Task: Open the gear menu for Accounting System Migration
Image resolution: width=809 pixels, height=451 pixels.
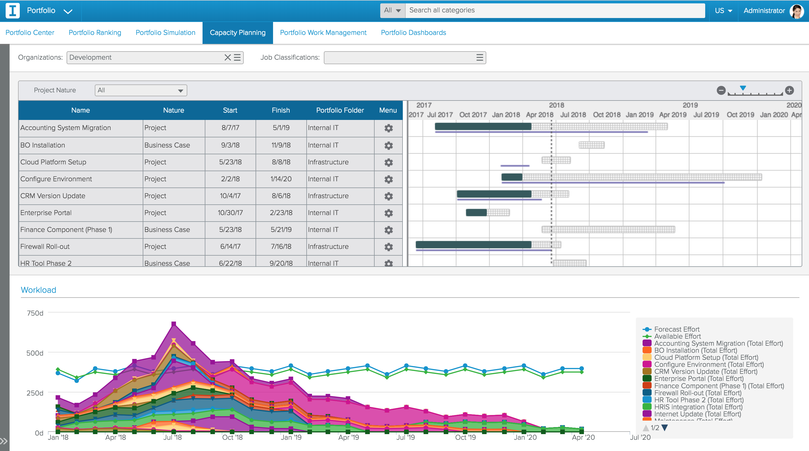Action: pyautogui.click(x=388, y=128)
